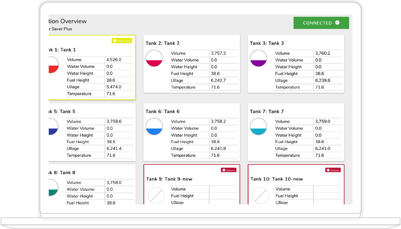Click the Volume label in Tank 10-new card
This screenshot has height=229, width=401.
(x=283, y=189)
